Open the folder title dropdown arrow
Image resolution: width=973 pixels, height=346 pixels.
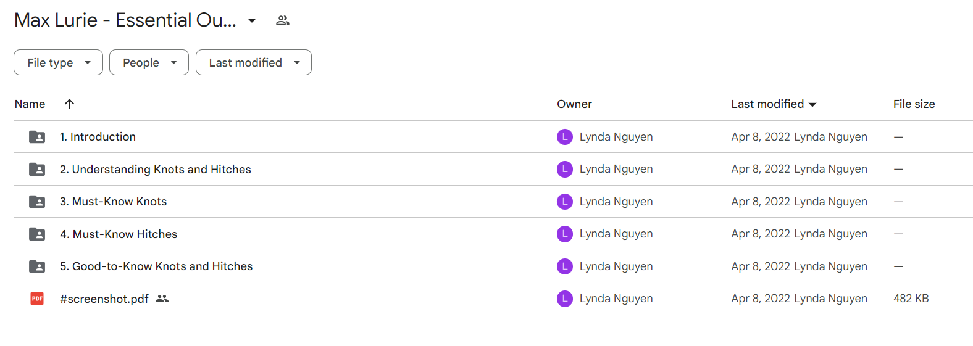252,20
